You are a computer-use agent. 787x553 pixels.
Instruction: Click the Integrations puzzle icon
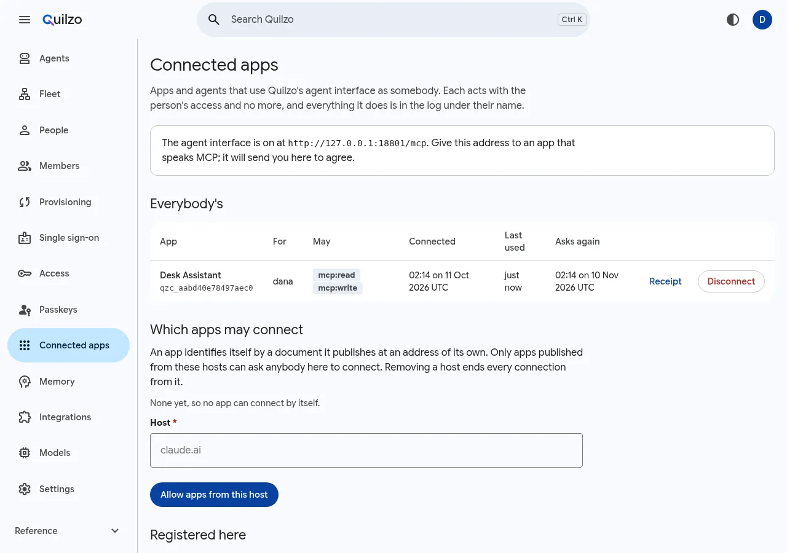25,417
